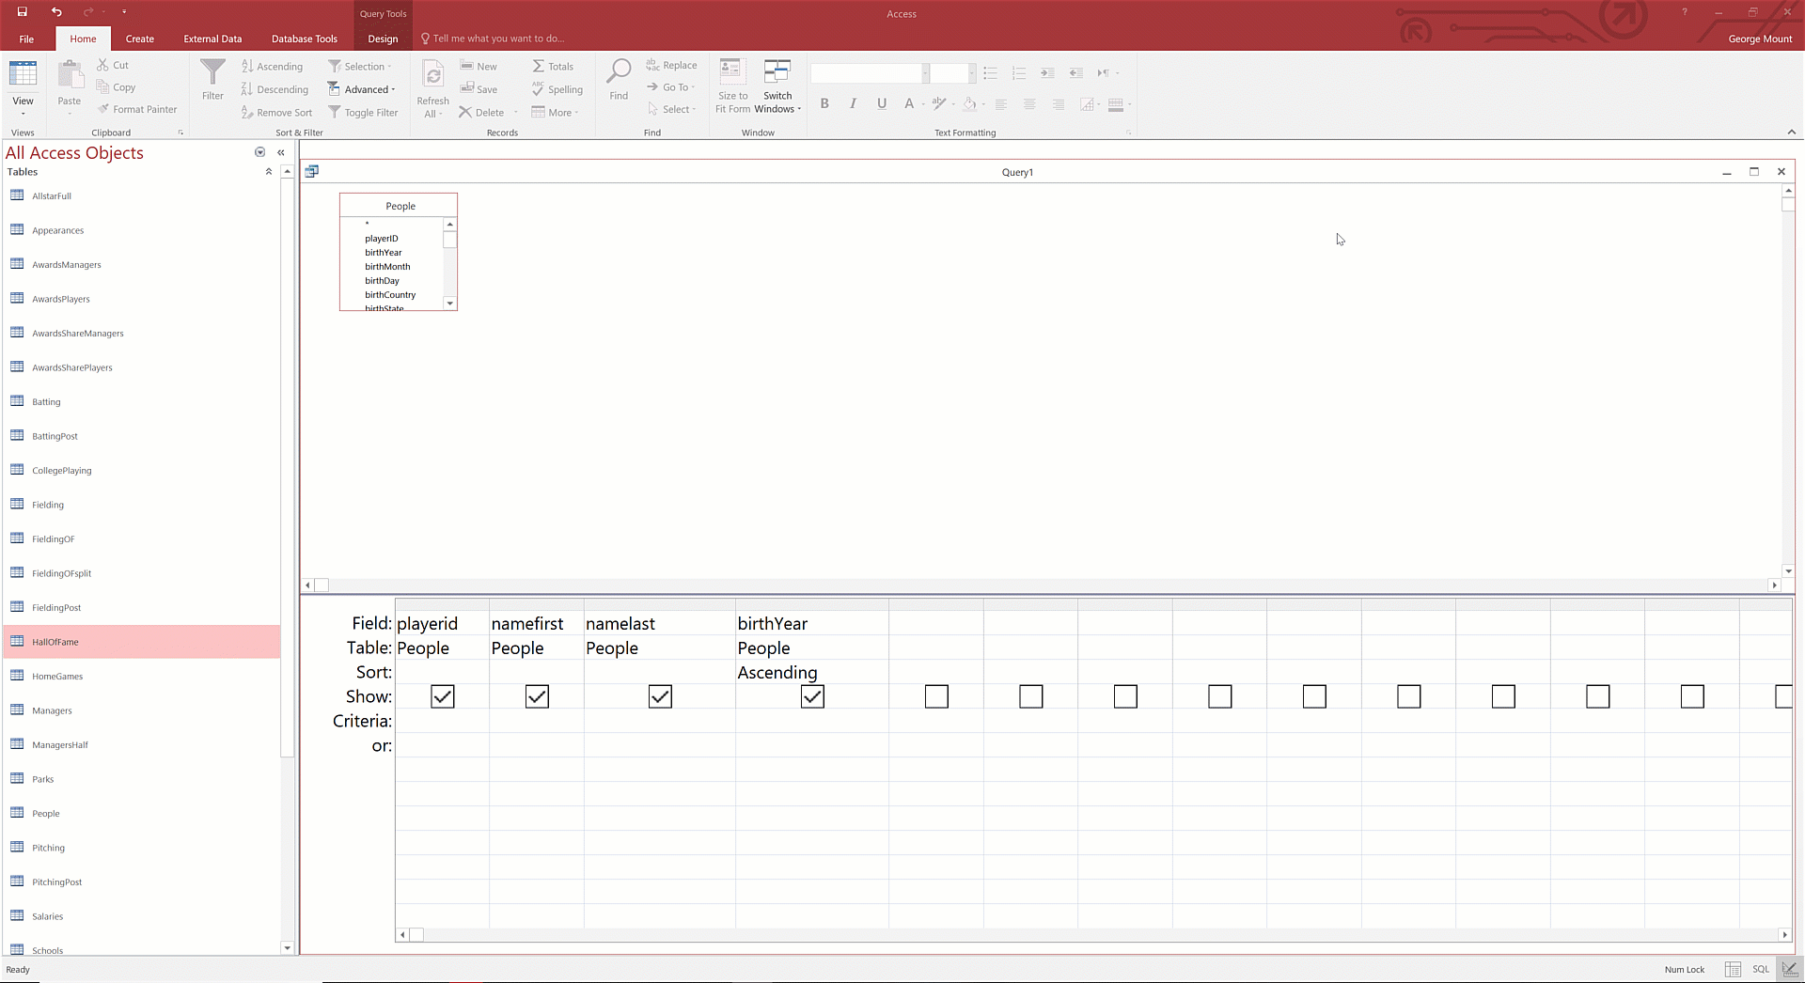The height and width of the screenshot is (983, 1805).
Task: Click the Find magnifier icon
Action: (619, 73)
